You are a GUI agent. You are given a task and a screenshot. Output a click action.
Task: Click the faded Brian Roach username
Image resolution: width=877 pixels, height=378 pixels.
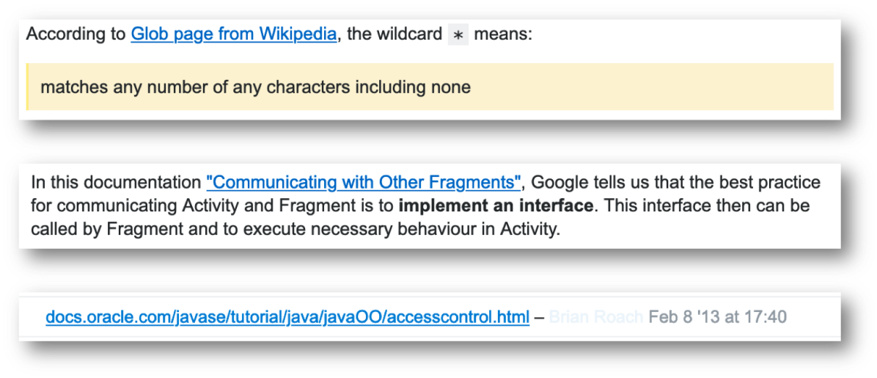595,317
